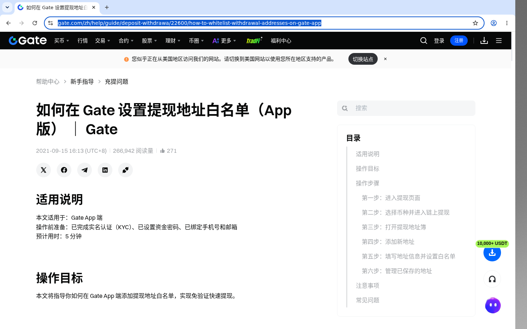Reload the page
This screenshot has width=527, height=329.
pyautogui.click(x=35, y=23)
